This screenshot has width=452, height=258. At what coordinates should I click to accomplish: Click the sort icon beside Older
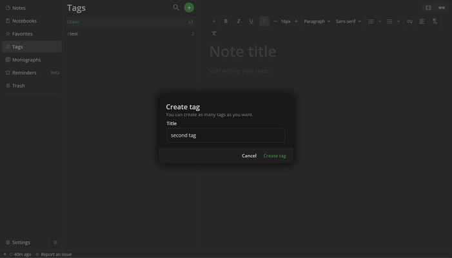tap(191, 22)
